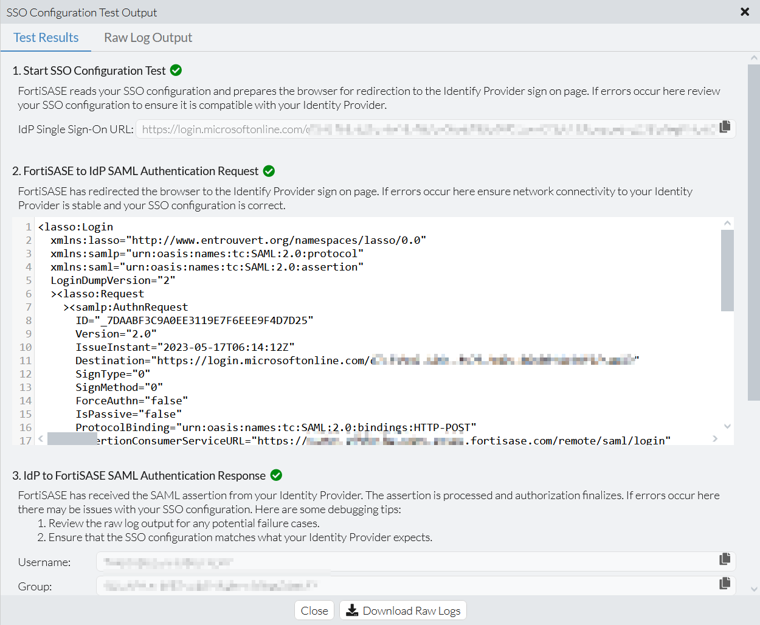Click success checkmark for SAML Authentication Response
This screenshot has width=760, height=625.
(x=276, y=475)
